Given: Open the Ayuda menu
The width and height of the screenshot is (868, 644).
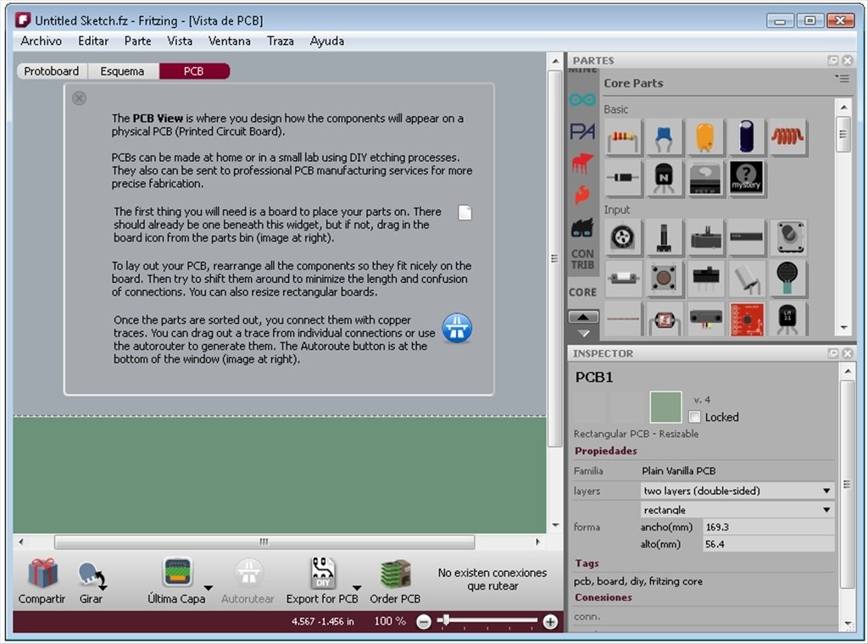Looking at the screenshot, I should [326, 41].
